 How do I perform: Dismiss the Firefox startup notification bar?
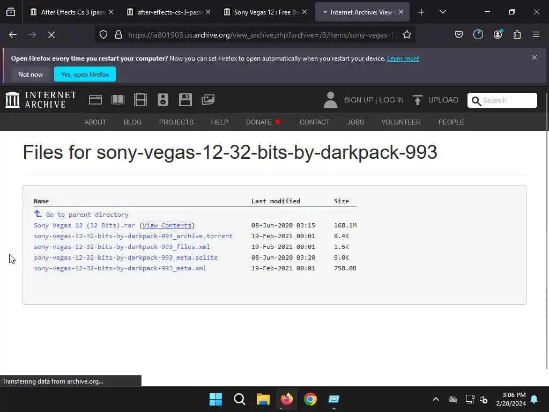535,57
